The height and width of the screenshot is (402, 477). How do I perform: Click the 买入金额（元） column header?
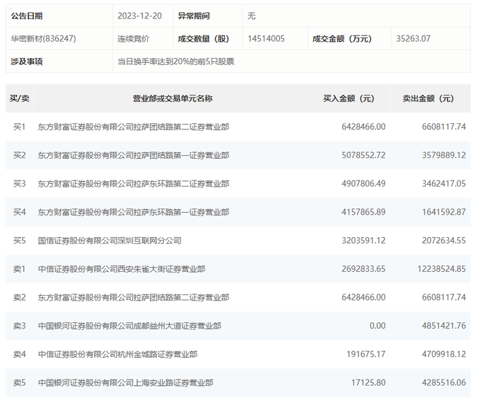point(351,99)
